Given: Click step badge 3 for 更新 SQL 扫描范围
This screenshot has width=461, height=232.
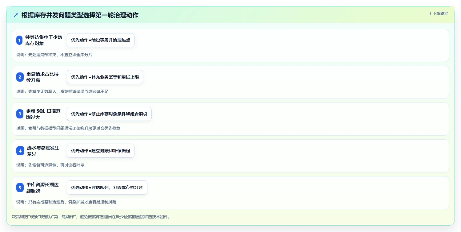Looking at the screenshot, I should pyautogui.click(x=20, y=114).
